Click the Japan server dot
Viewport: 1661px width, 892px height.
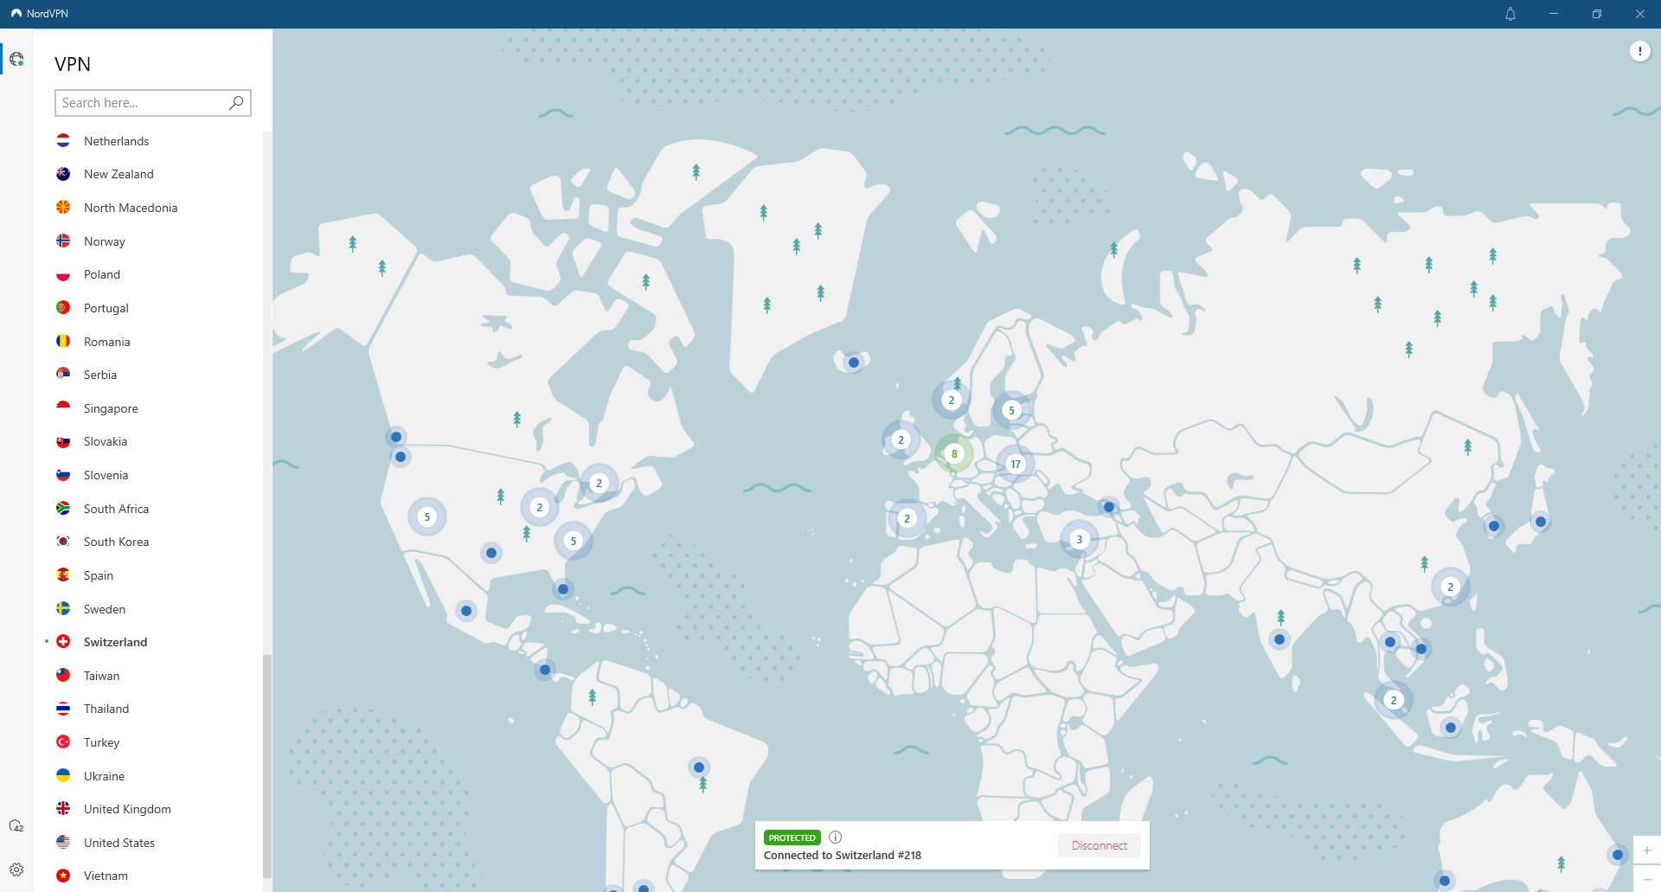[x=1541, y=522]
